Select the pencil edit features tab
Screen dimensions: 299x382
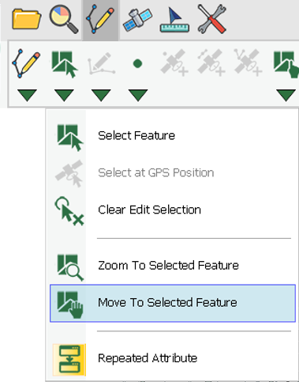pos(100,20)
